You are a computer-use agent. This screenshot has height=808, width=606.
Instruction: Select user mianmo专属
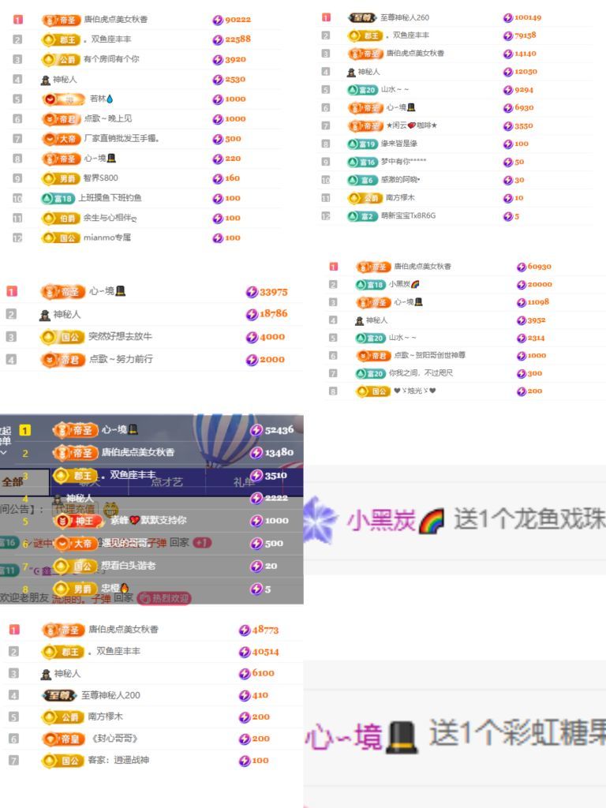coord(107,238)
